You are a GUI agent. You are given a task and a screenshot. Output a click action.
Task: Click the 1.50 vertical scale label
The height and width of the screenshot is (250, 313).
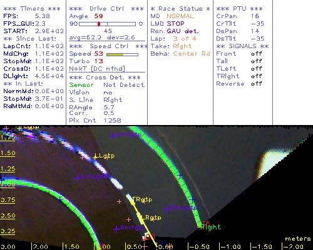[8, 153]
